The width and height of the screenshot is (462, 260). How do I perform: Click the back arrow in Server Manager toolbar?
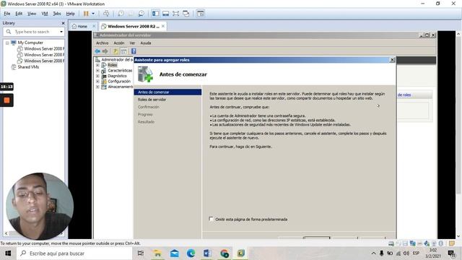(x=97, y=51)
